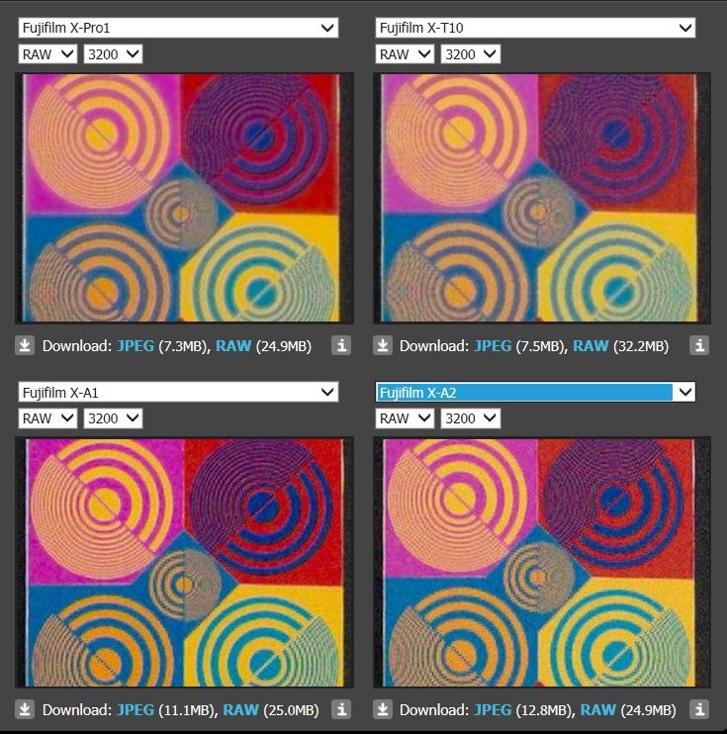Expand the highlighted Fujifilm X-A2 dropdown

tap(535, 392)
